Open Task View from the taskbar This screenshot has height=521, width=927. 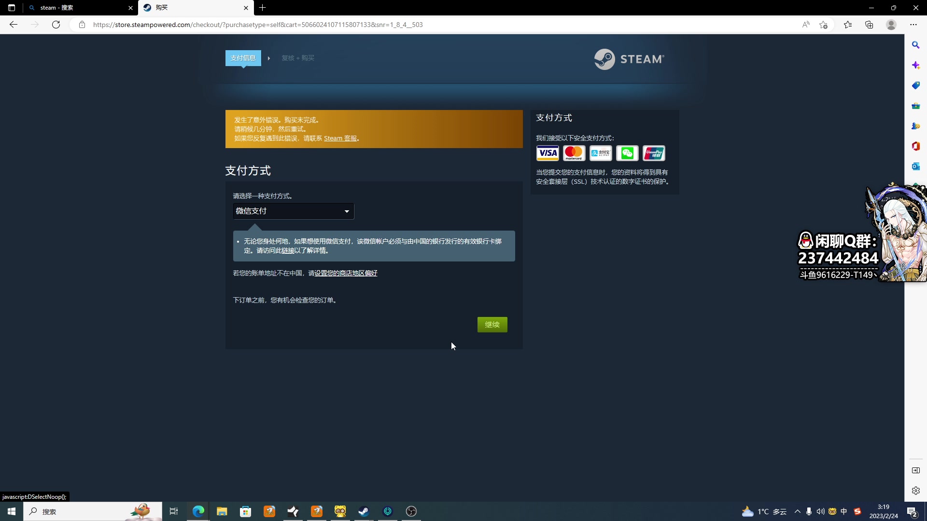pyautogui.click(x=174, y=511)
